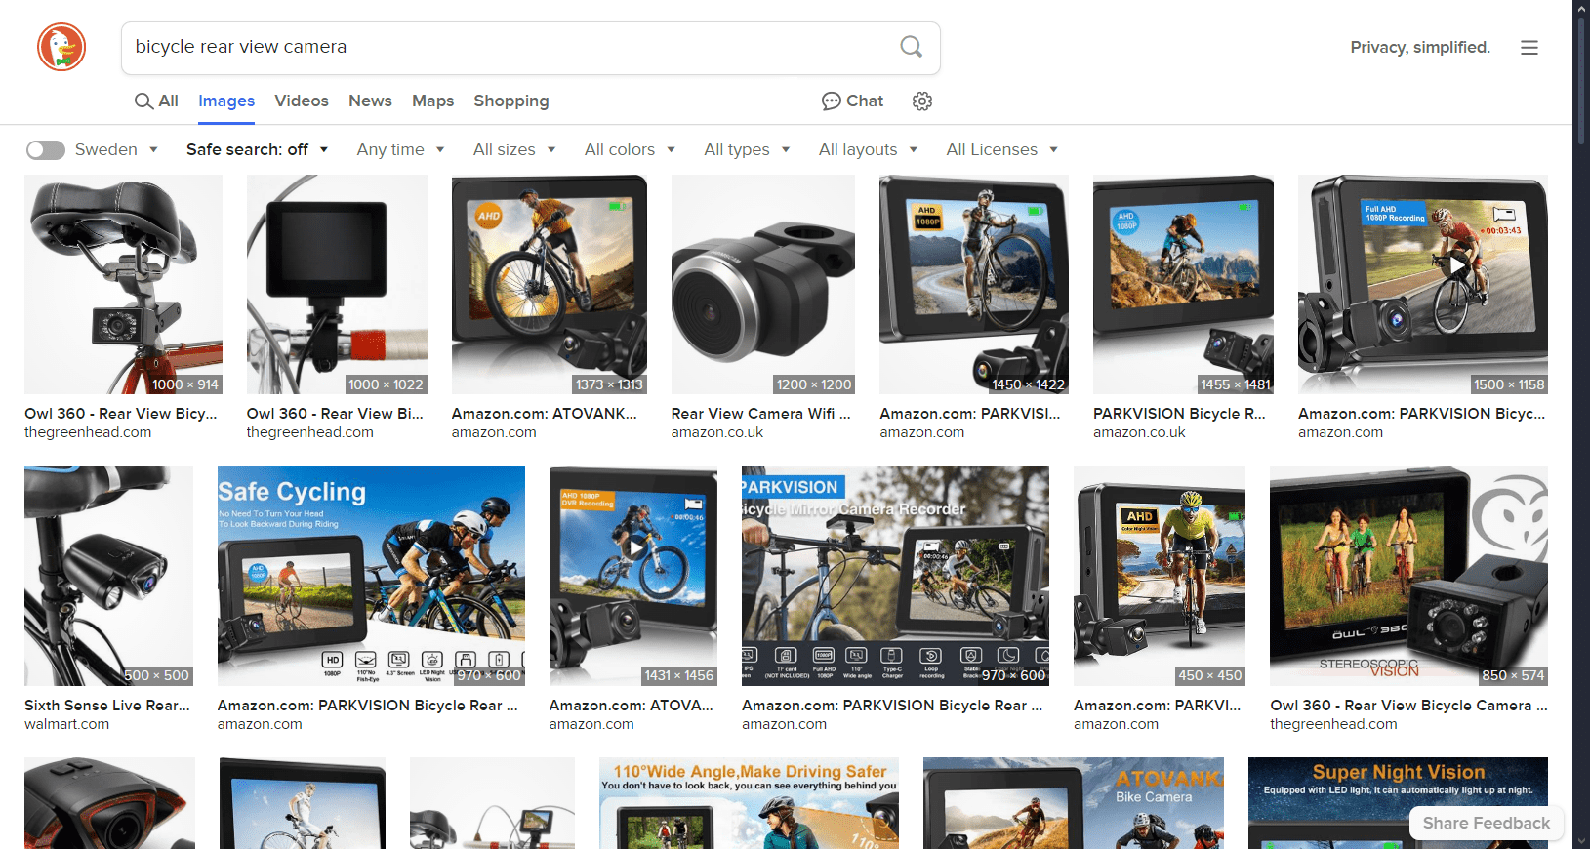Open the All layouts filter dropdown
The image size is (1590, 849).
tap(868, 149)
